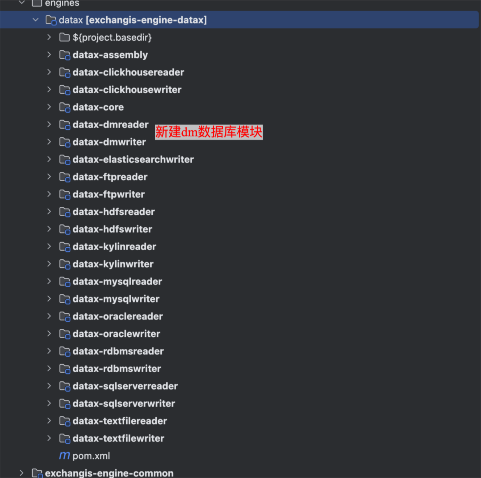Click the datax-hdfswriter module folder icon
Image resolution: width=481 pixels, height=478 pixels.
point(65,230)
